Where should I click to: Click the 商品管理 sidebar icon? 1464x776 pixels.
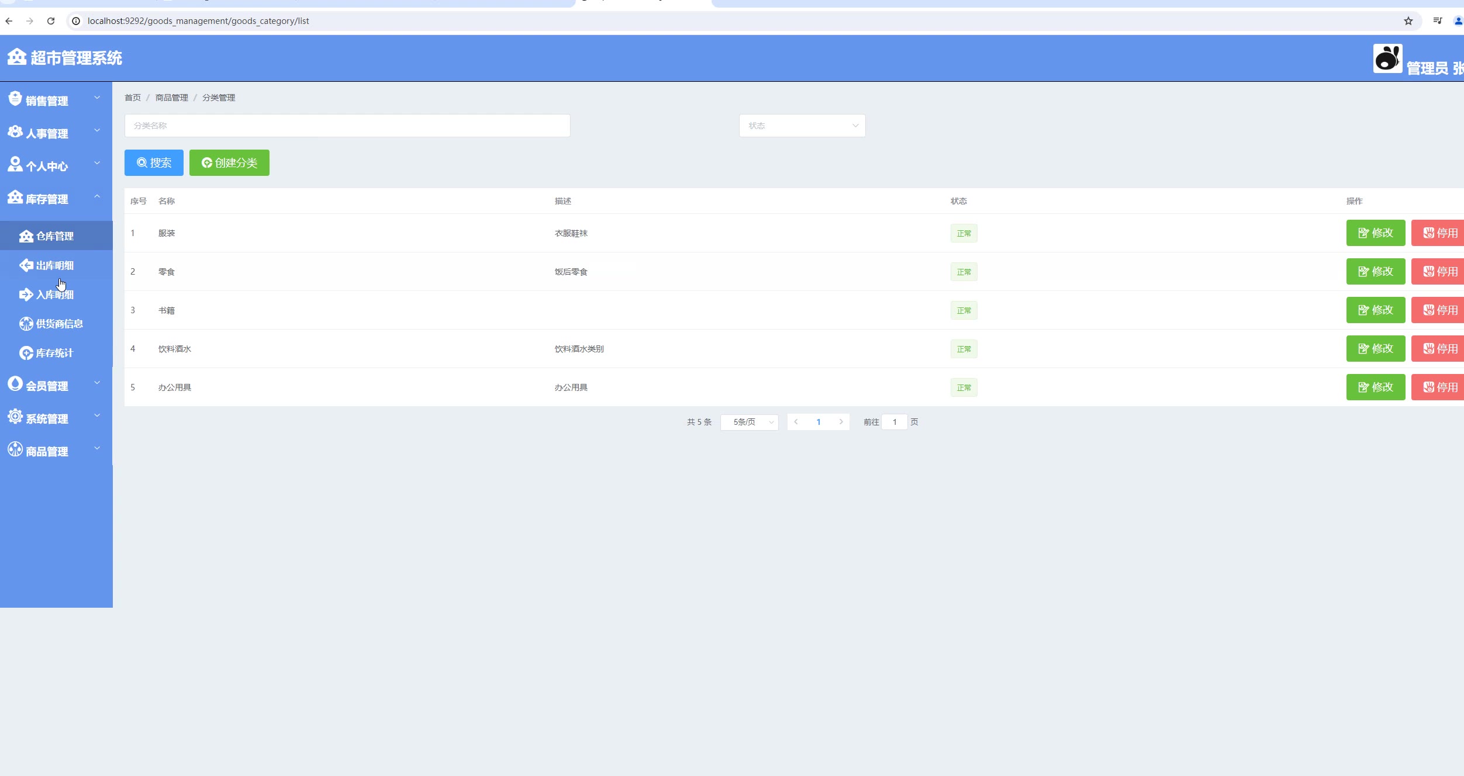(x=15, y=449)
